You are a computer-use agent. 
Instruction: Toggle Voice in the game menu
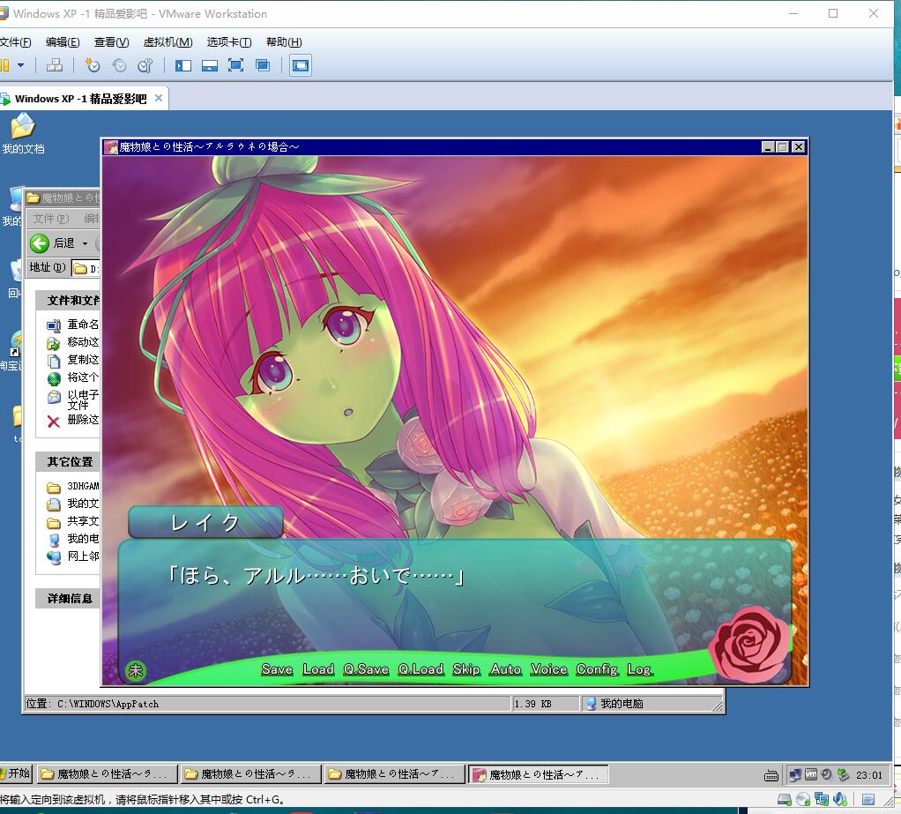click(548, 669)
